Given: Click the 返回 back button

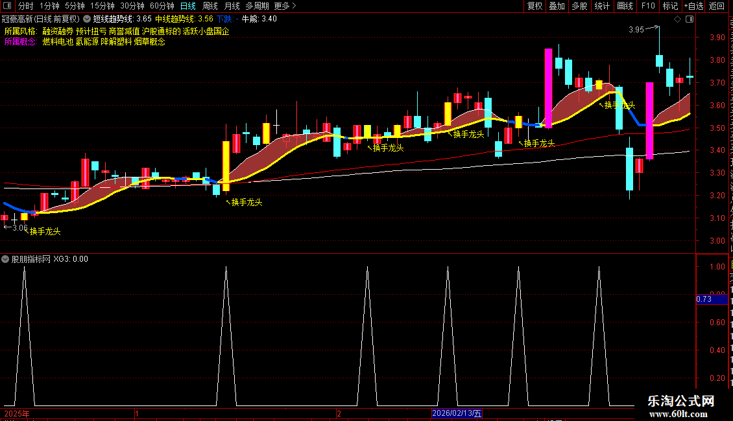Looking at the screenshot, I should click(x=717, y=6).
